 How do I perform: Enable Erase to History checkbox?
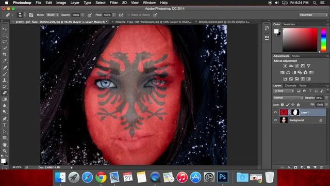point(129,15)
